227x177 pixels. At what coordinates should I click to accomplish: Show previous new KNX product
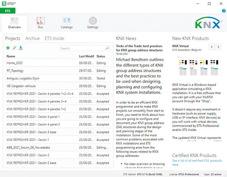pyautogui.click(x=212, y=47)
